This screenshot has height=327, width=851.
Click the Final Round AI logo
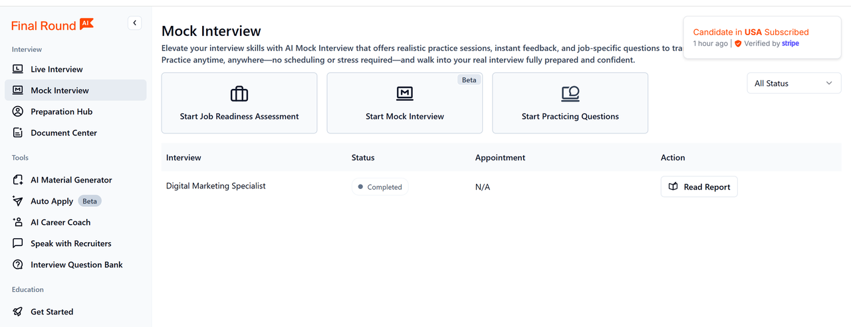53,25
